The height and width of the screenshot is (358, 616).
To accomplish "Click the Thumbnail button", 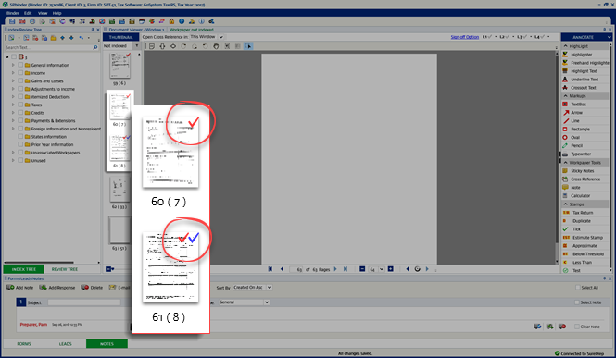I will coord(120,37).
